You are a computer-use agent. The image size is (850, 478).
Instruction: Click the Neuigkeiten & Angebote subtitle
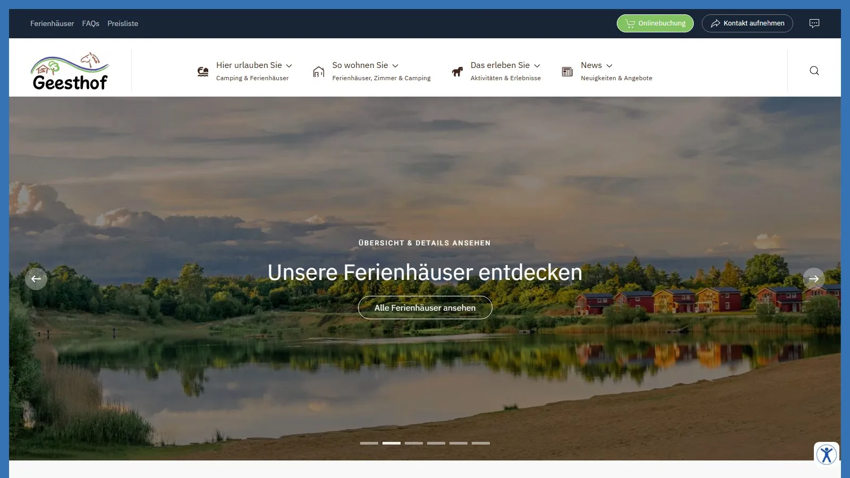[x=616, y=78]
